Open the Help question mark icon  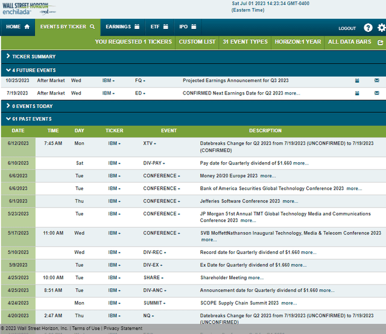[368, 28]
